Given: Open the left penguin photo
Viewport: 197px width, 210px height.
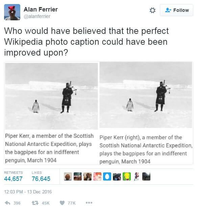Looking at the screenshot, I should tap(51, 96).
